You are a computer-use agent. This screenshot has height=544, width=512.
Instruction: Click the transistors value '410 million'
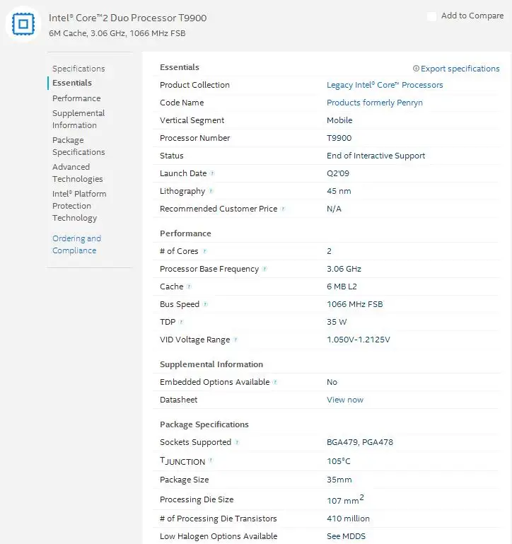(x=348, y=519)
